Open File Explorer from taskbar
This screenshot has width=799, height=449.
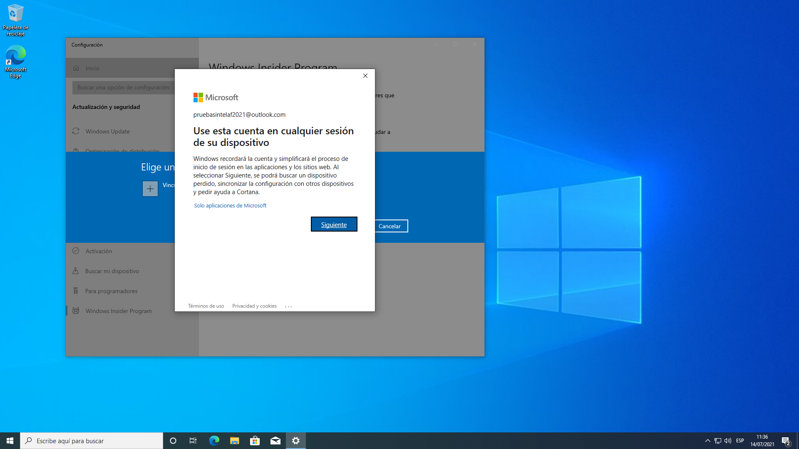click(235, 441)
